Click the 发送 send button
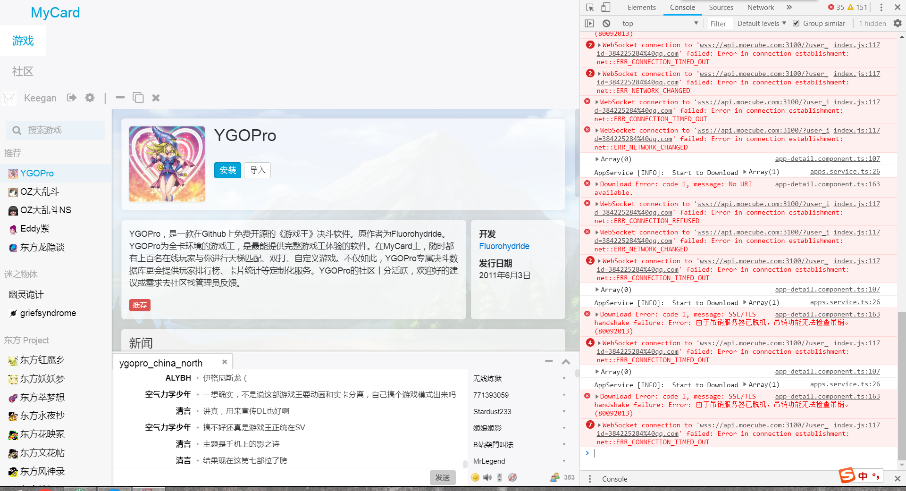The image size is (906, 491). point(443,477)
